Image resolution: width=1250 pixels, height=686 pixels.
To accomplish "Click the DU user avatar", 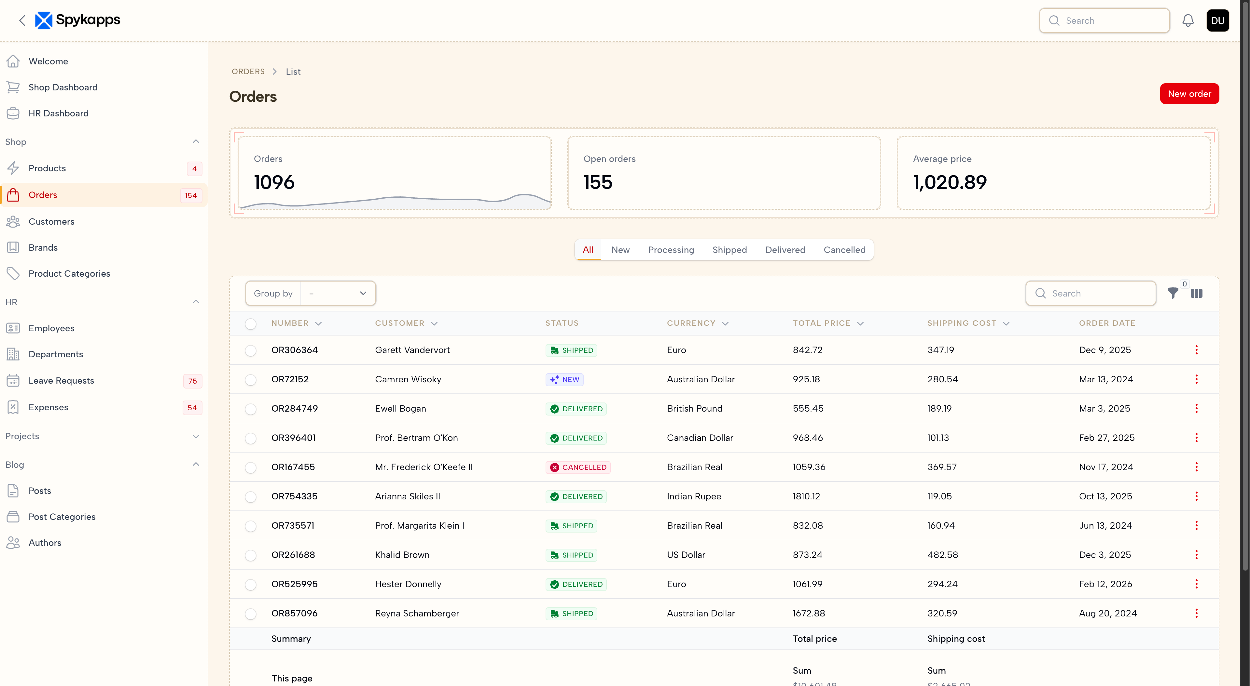I will point(1217,20).
